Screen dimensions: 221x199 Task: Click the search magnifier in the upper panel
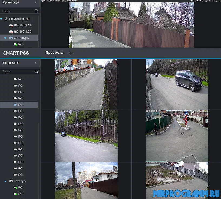[x=36, y=11]
